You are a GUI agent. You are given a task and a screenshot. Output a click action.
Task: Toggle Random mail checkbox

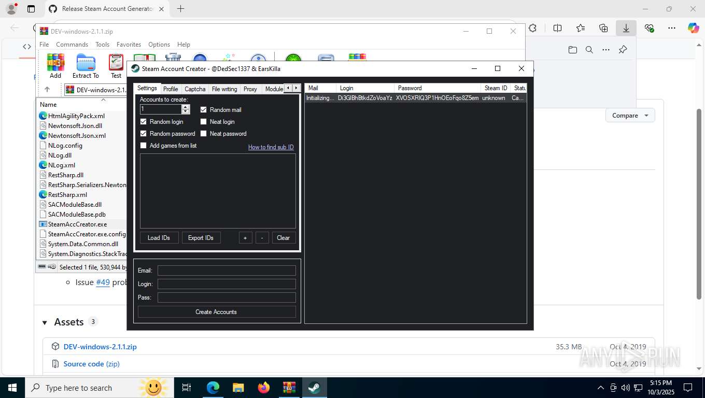pos(204,110)
